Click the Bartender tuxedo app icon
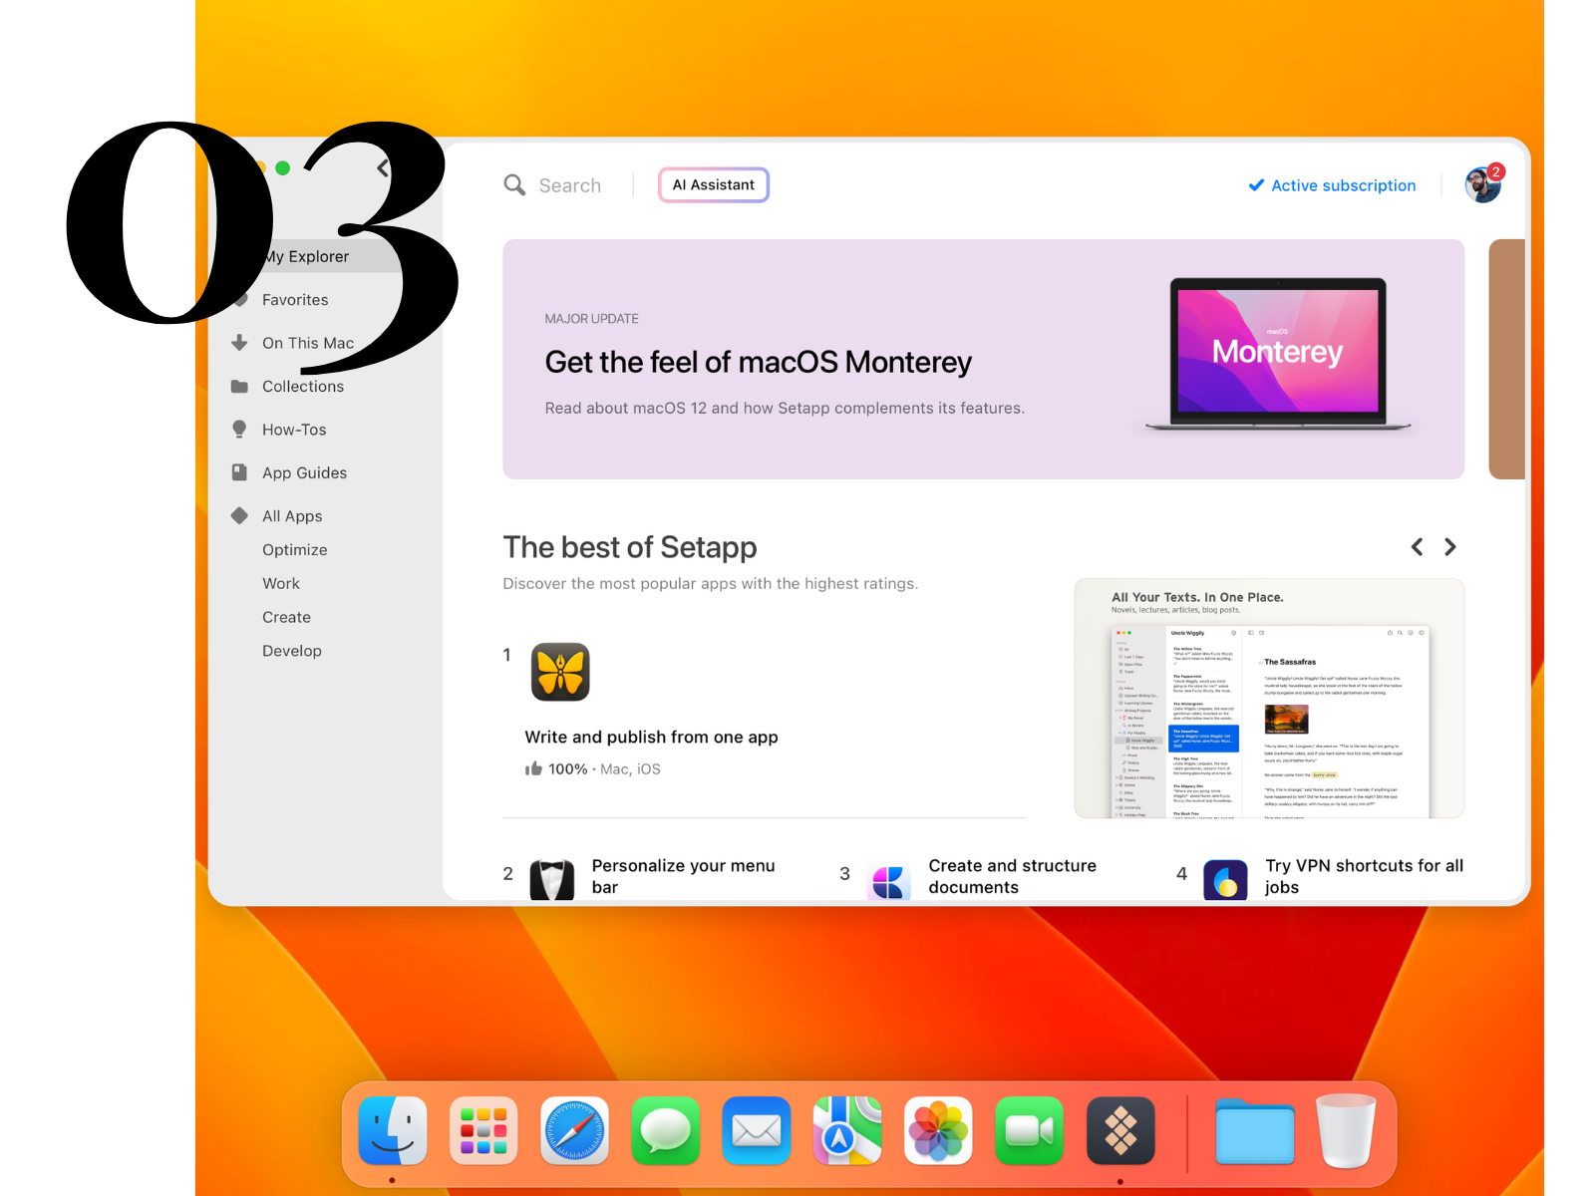 [x=550, y=879]
